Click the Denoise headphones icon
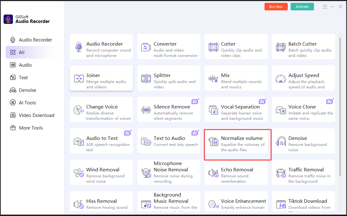This screenshot has height=216, width=347. [x=281, y=141]
